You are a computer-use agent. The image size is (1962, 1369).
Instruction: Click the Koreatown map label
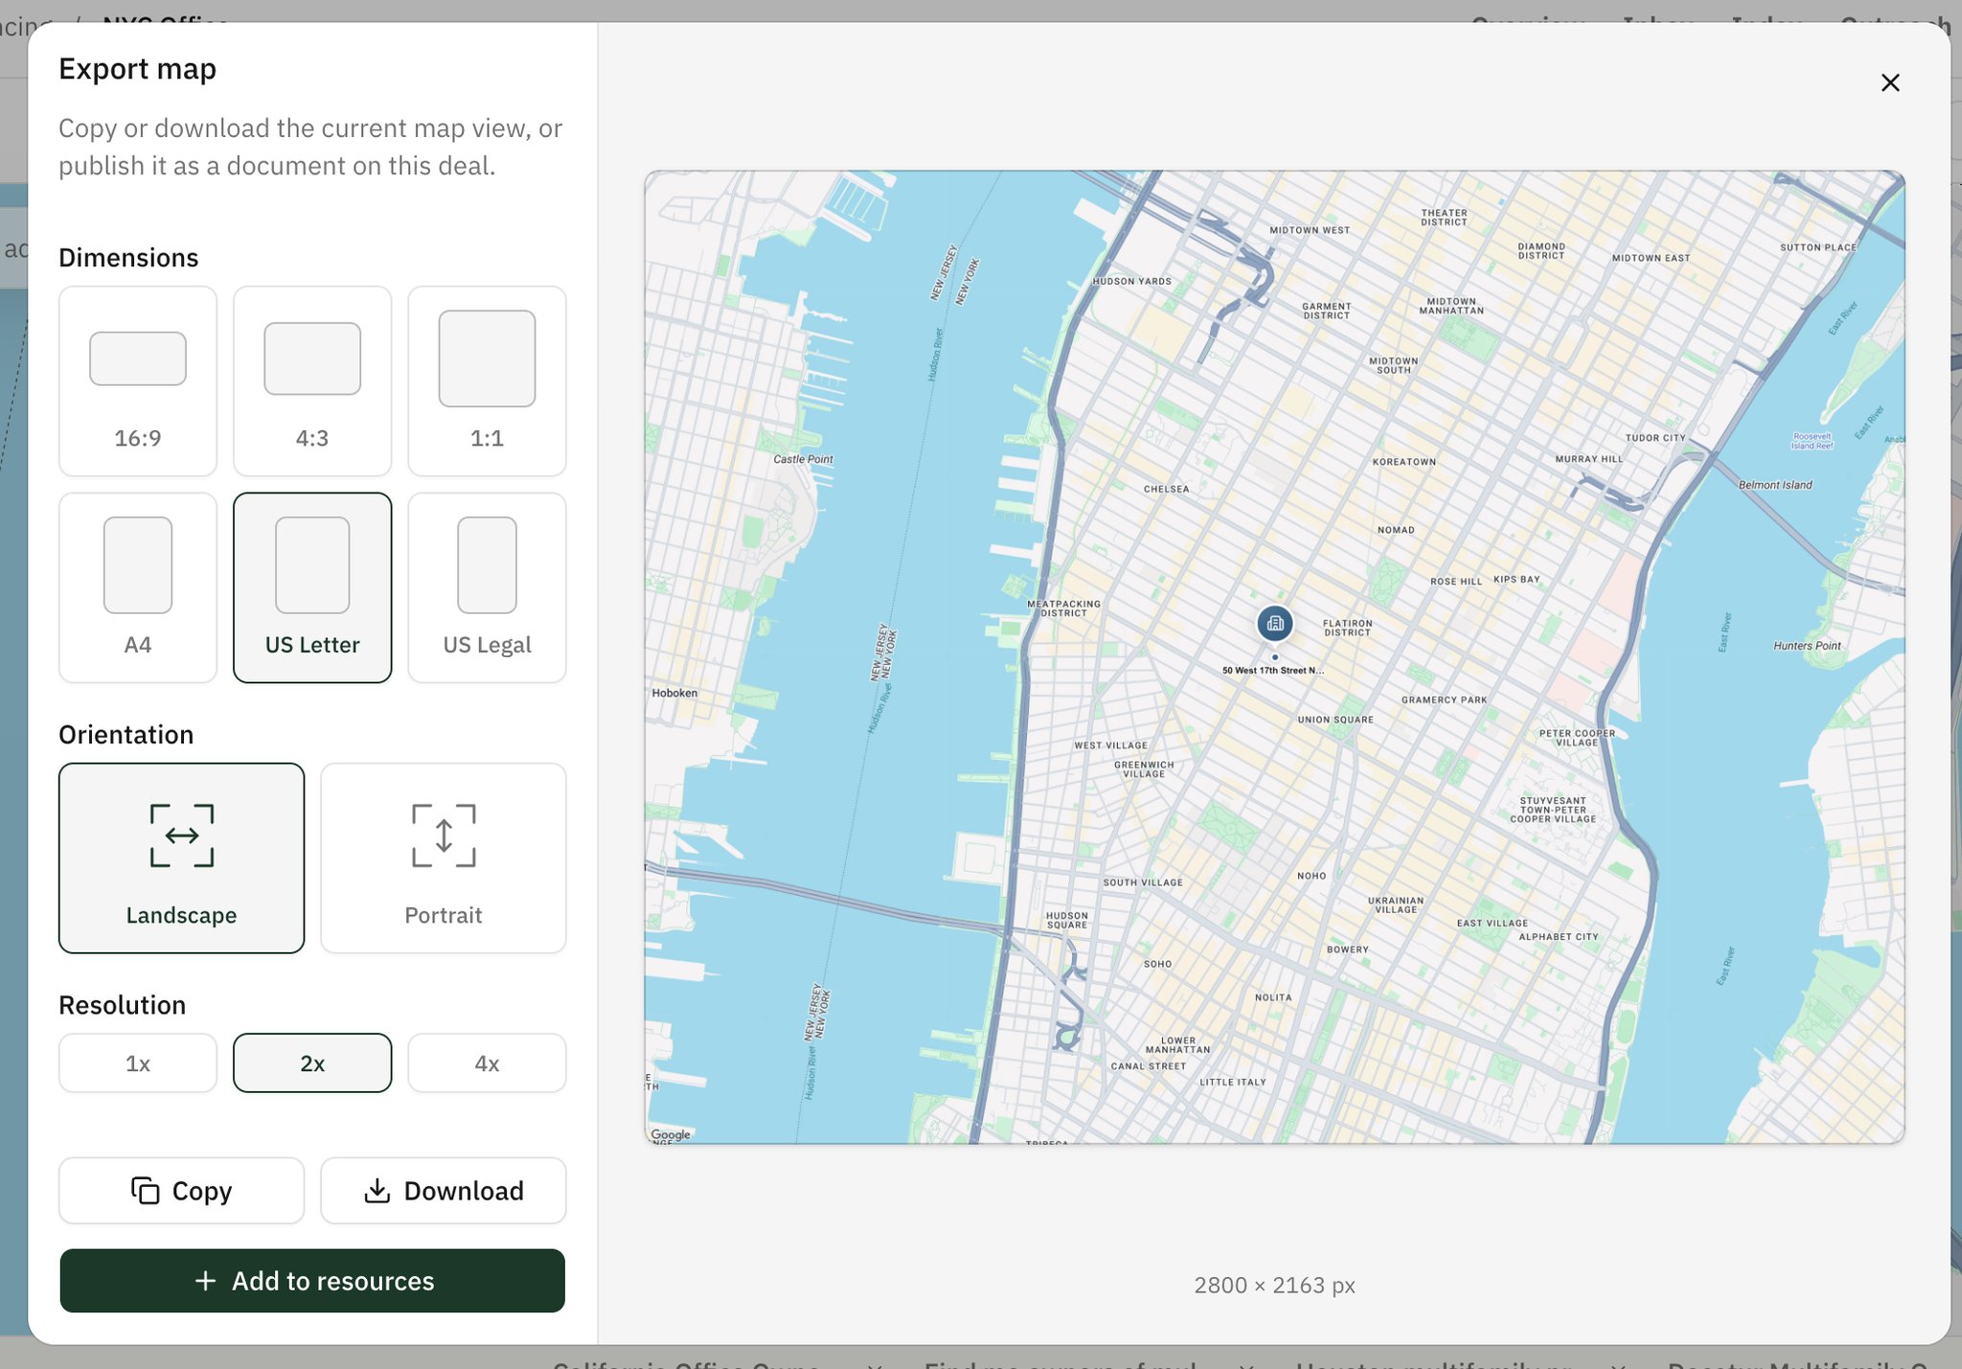(1403, 462)
